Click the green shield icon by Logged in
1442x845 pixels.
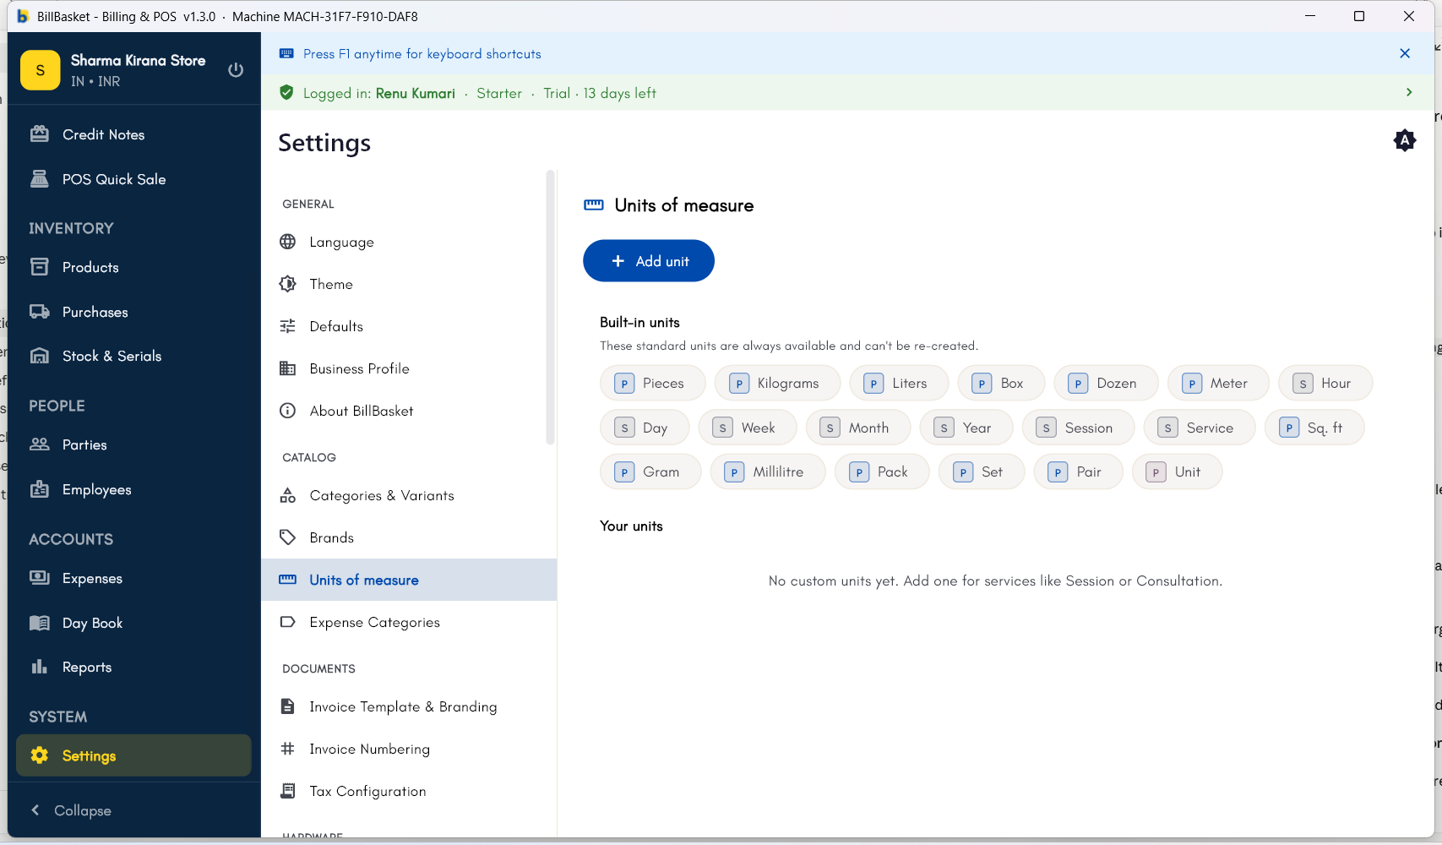286,93
